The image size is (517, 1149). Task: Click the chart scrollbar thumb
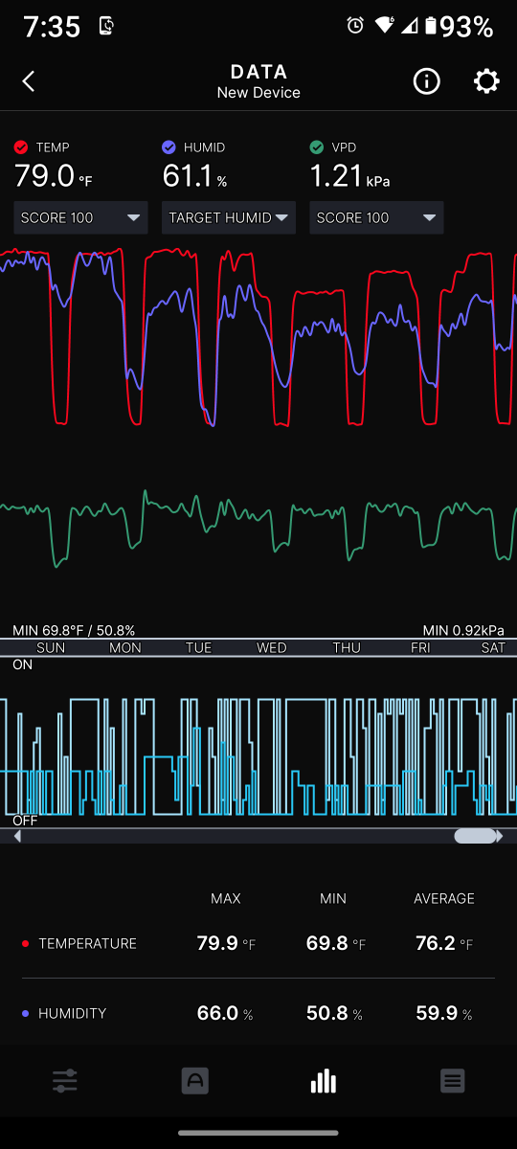[x=475, y=836]
